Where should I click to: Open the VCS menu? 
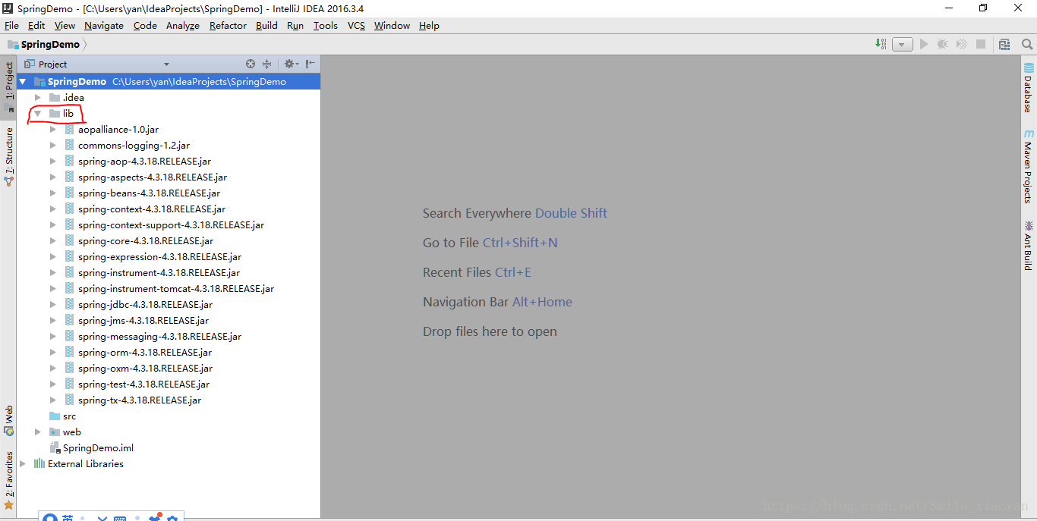coord(356,25)
